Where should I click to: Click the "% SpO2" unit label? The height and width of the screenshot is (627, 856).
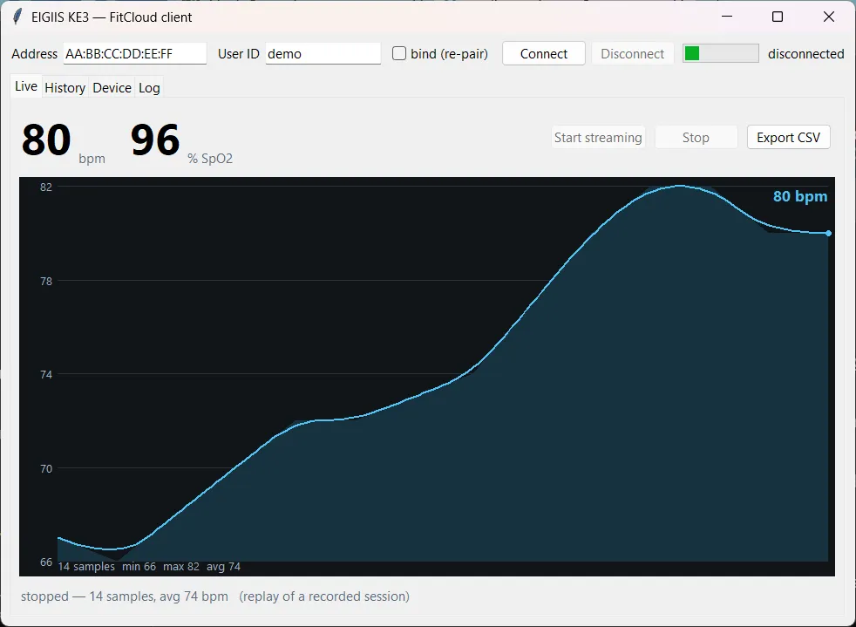pos(210,159)
